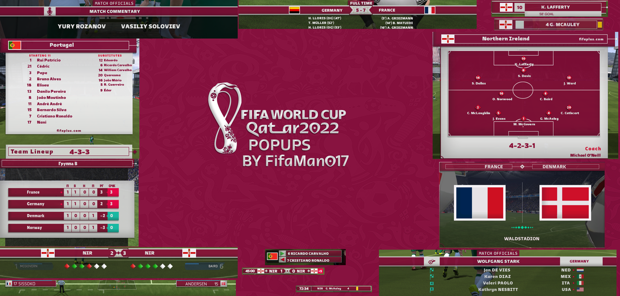Click France's pink points cell in table
620x296 pixels.
click(113, 192)
